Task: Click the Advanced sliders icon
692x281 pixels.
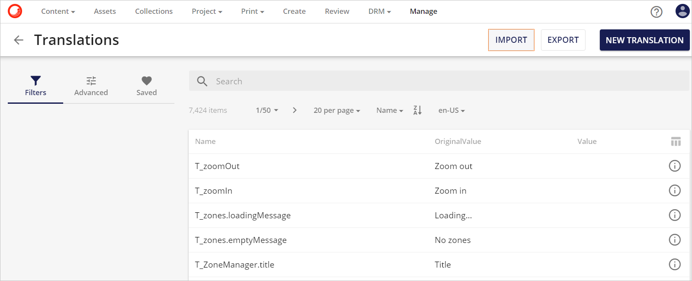Action: [x=91, y=80]
